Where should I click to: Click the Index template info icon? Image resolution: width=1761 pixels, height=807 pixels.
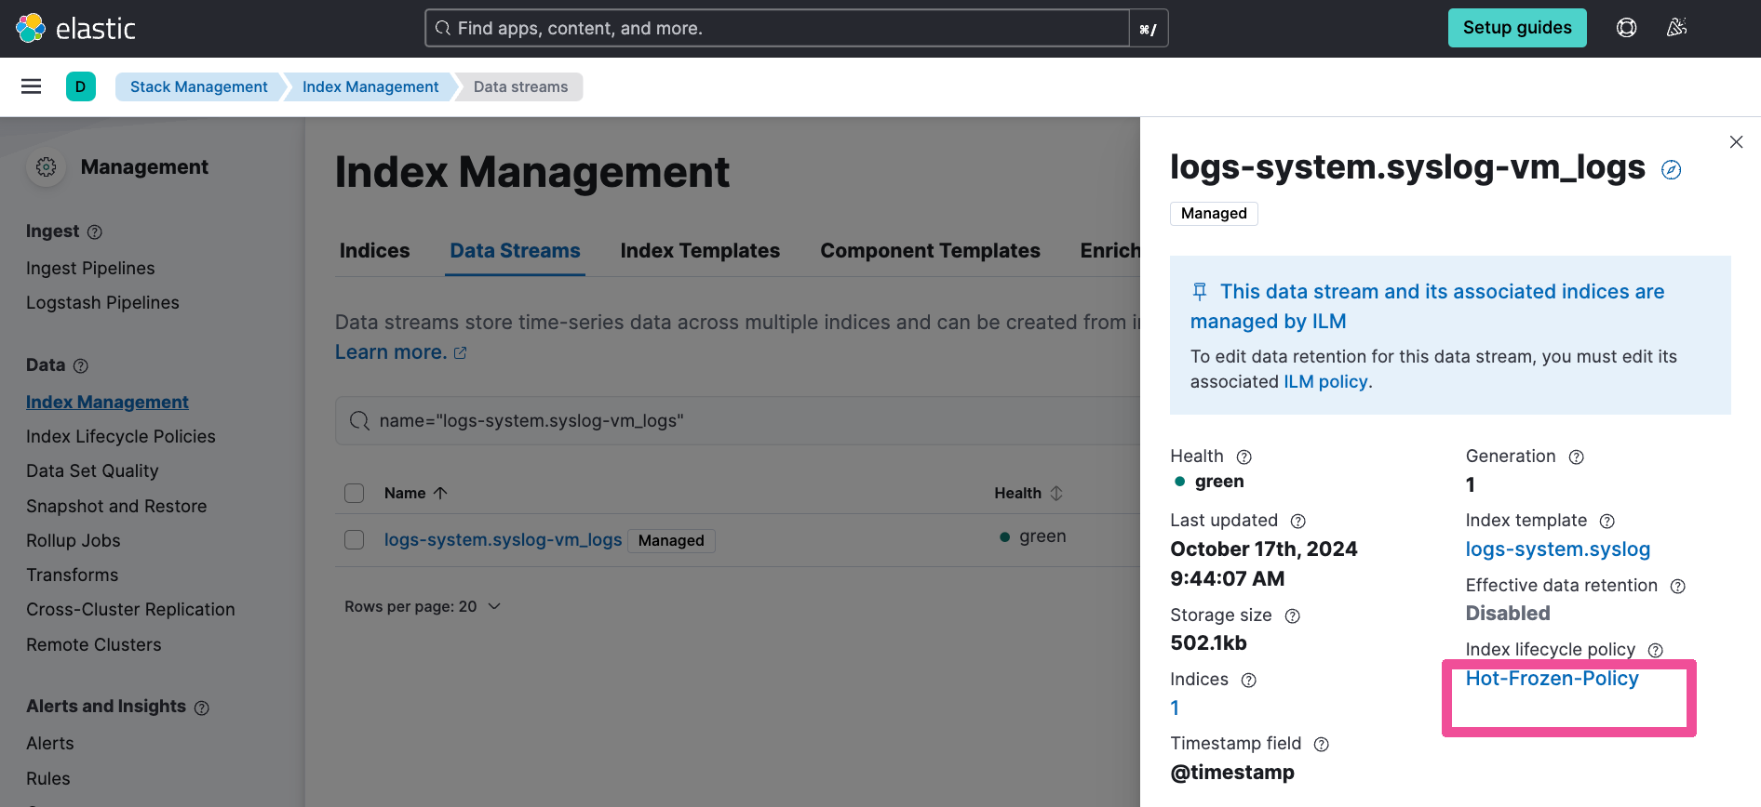[1607, 522]
